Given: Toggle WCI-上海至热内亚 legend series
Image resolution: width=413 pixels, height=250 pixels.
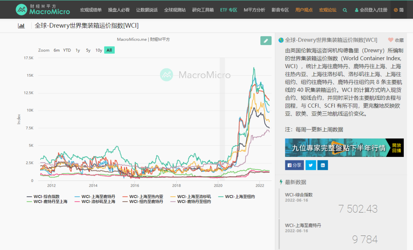Looking at the screenshot, I should [143, 196].
